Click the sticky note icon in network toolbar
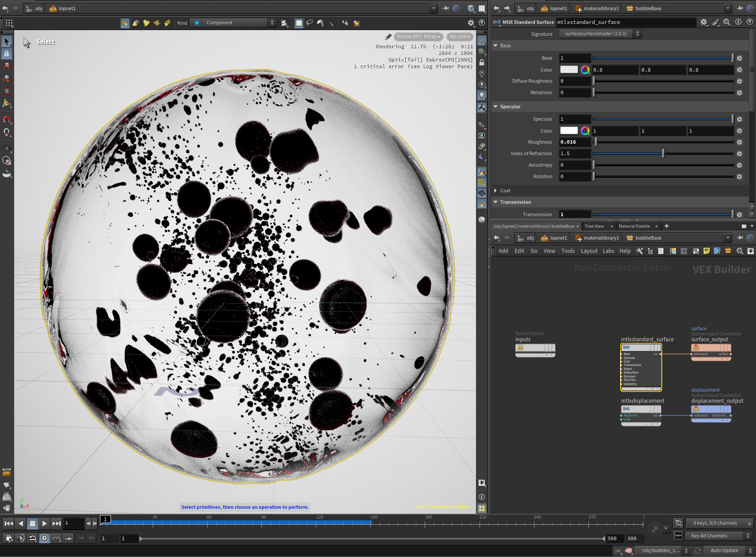The image size is (756, 557). [706, 251]
